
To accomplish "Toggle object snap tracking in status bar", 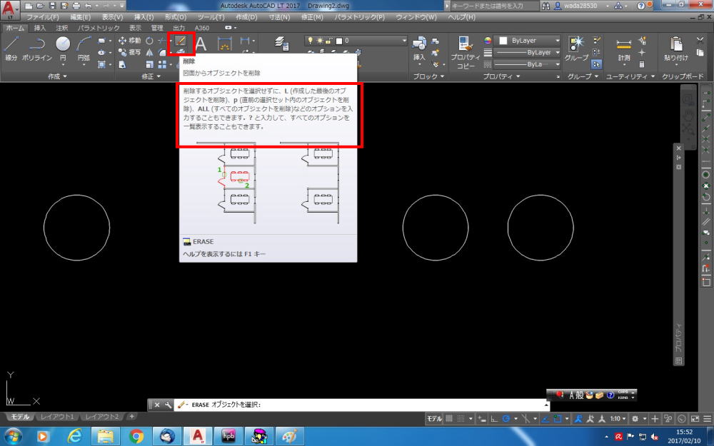I will point(545,419).
